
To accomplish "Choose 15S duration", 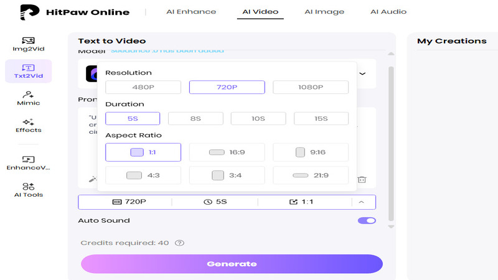I will tap(321, 118).
